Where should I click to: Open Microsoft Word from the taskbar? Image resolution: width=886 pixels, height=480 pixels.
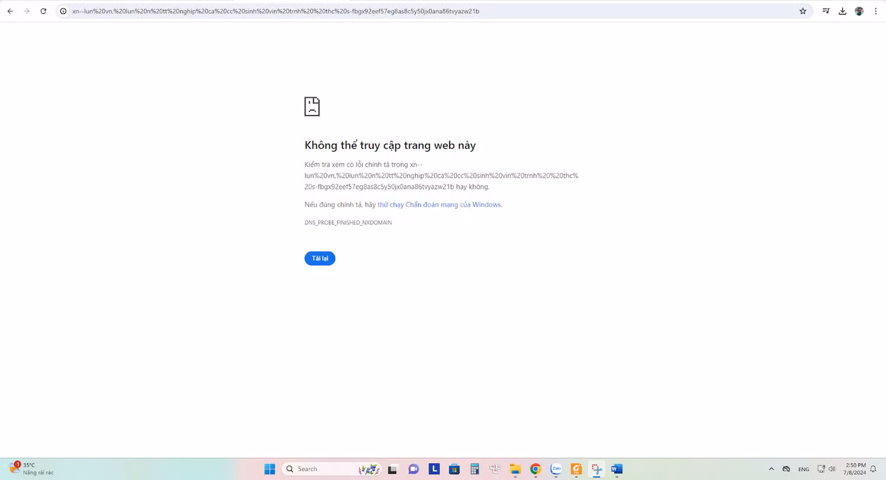[617, 469]
